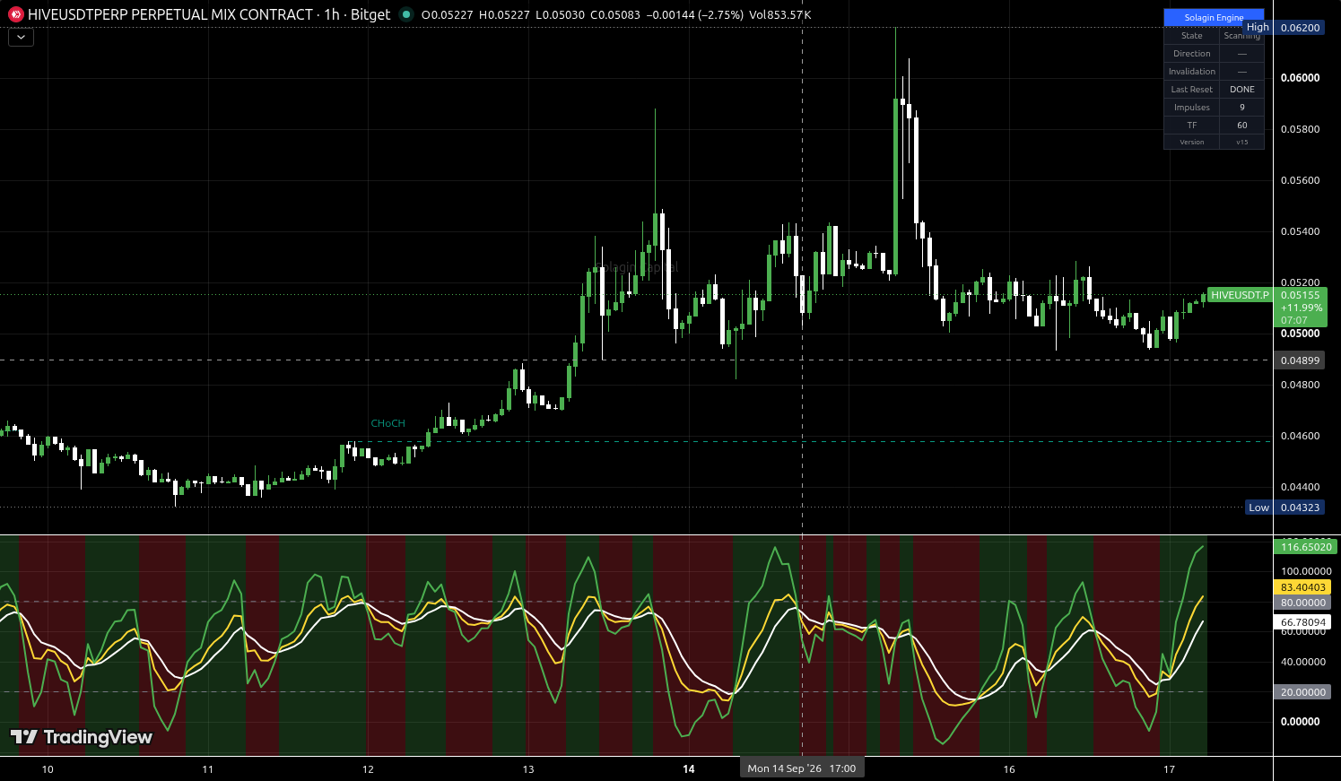Screen dimensions: 1341x781
Task: Click the Impulses label cell
Action: [1192, 108]
